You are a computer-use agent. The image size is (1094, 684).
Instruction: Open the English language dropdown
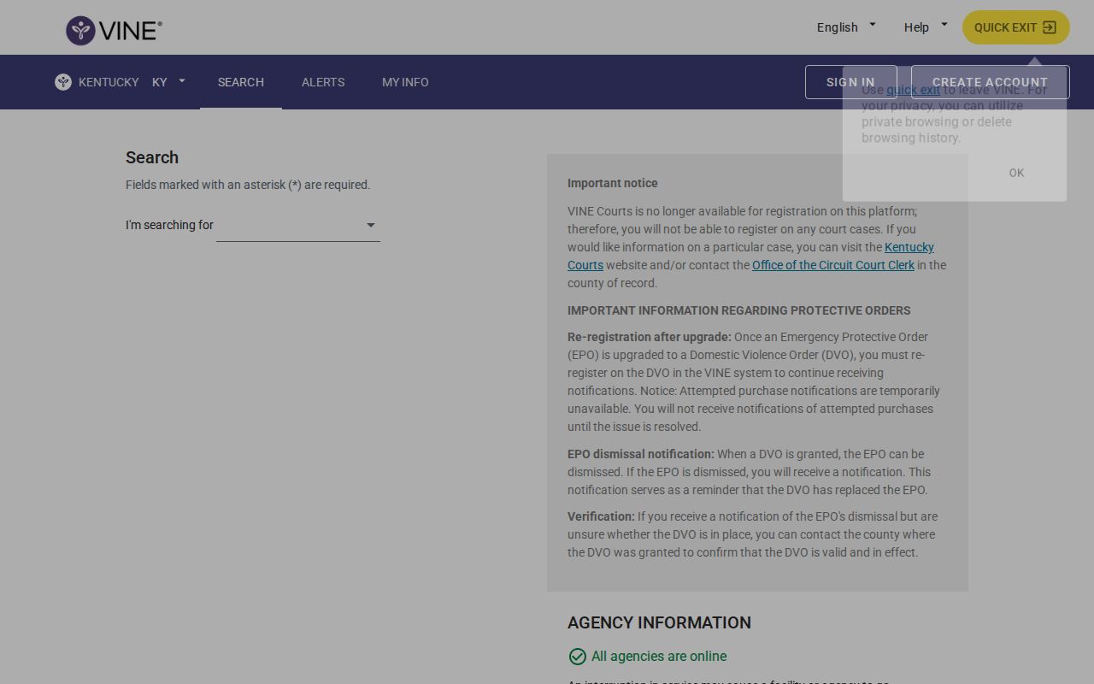pos(846,27)
